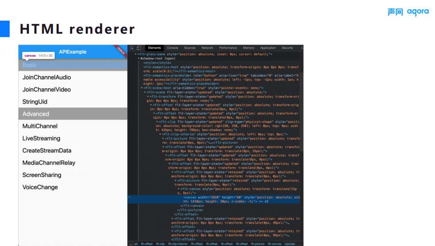Click the last canvas breadcrumb
The image size is (435, 246).
click(290, 244)
